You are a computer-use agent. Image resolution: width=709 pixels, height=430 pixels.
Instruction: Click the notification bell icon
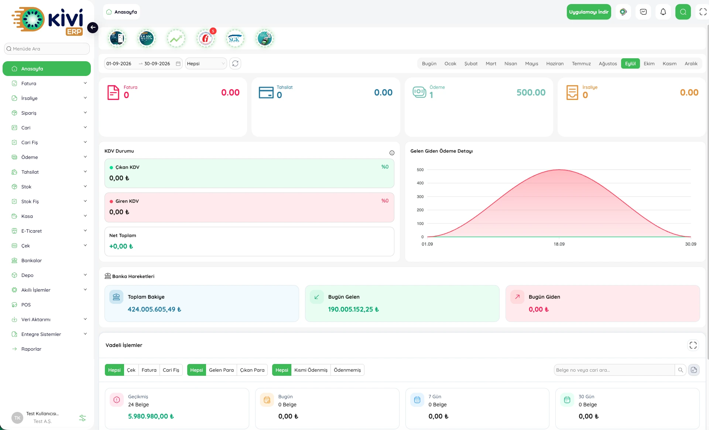663,12
